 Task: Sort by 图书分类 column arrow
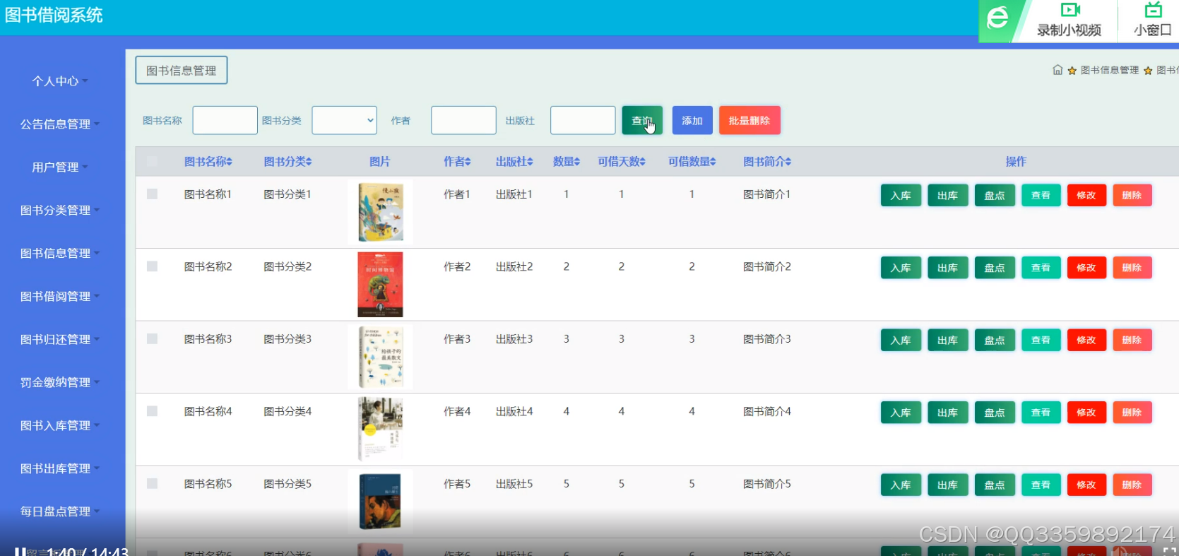coord(309,162)
